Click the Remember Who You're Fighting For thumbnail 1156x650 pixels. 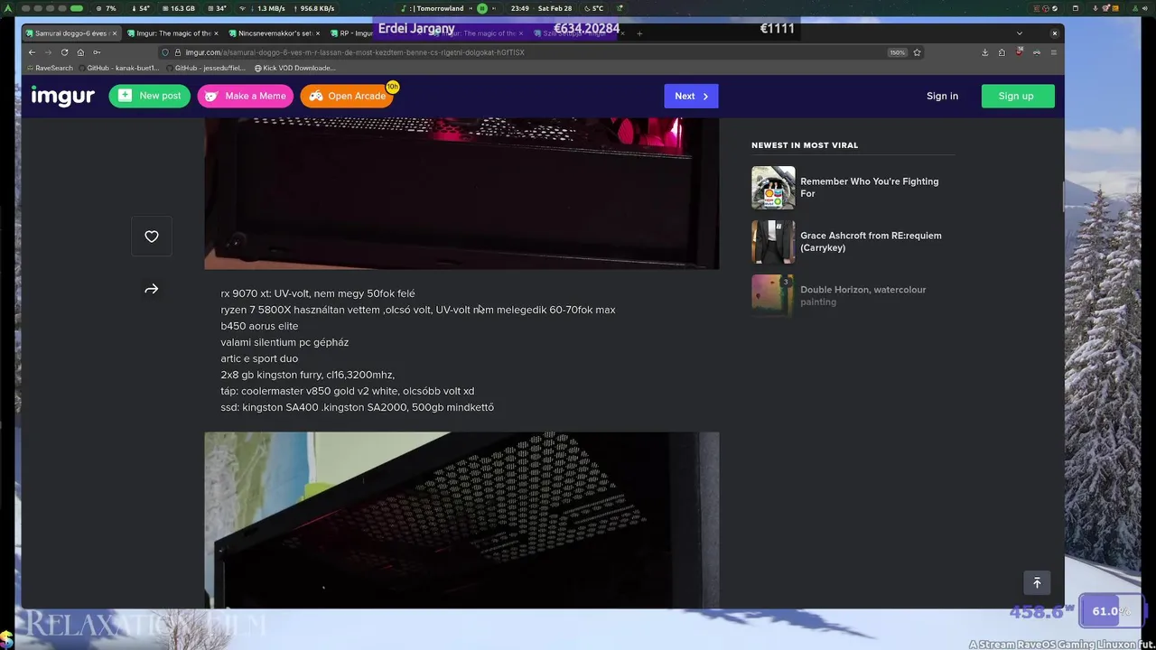(773, 188)
